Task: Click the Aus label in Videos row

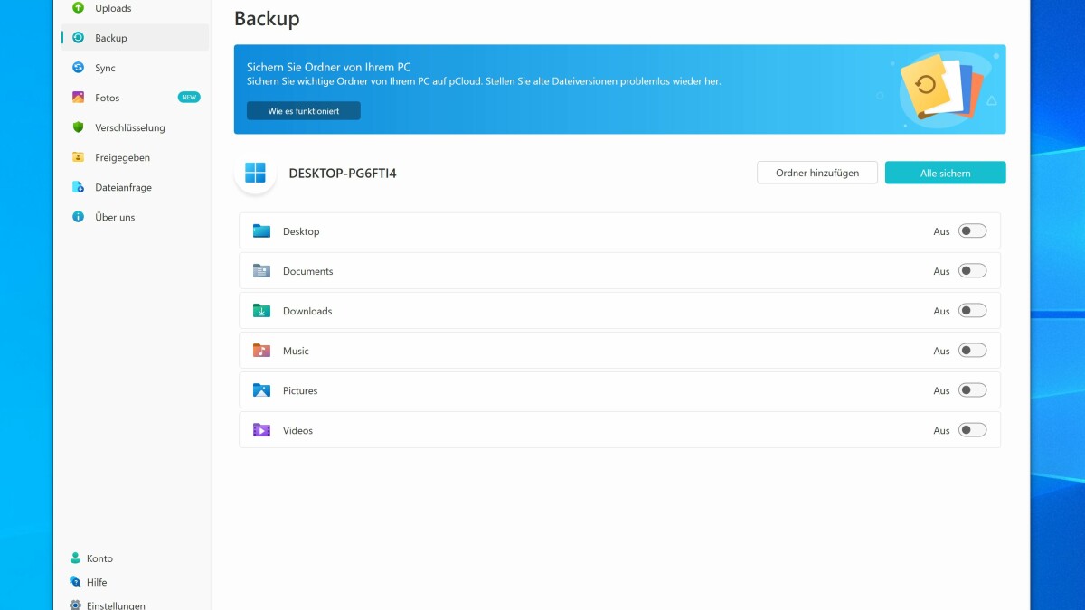Action: [x=942, y=430]
